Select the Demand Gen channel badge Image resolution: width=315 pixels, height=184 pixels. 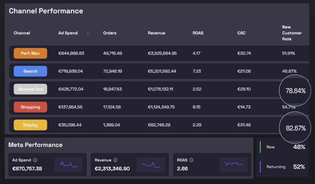coord(30,89)
